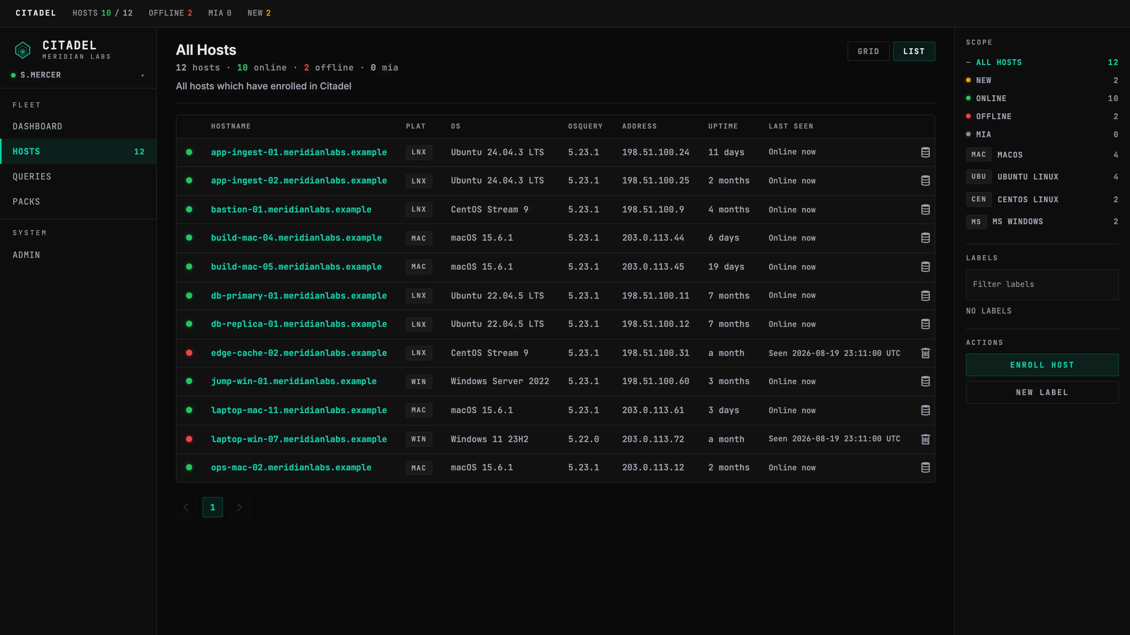Image resolution: width=1130 pixels, height=635 pixels.
Task: Filter scope to Online hosts
Action: pyautogui.click(x=1042, y=98)
